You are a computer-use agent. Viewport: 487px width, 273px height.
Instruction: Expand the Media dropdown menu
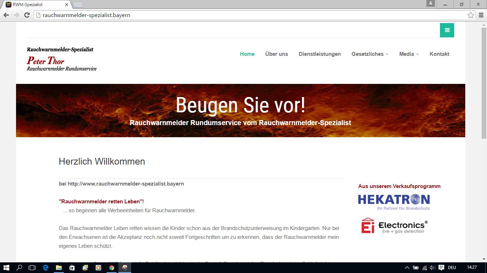point(409,54)
